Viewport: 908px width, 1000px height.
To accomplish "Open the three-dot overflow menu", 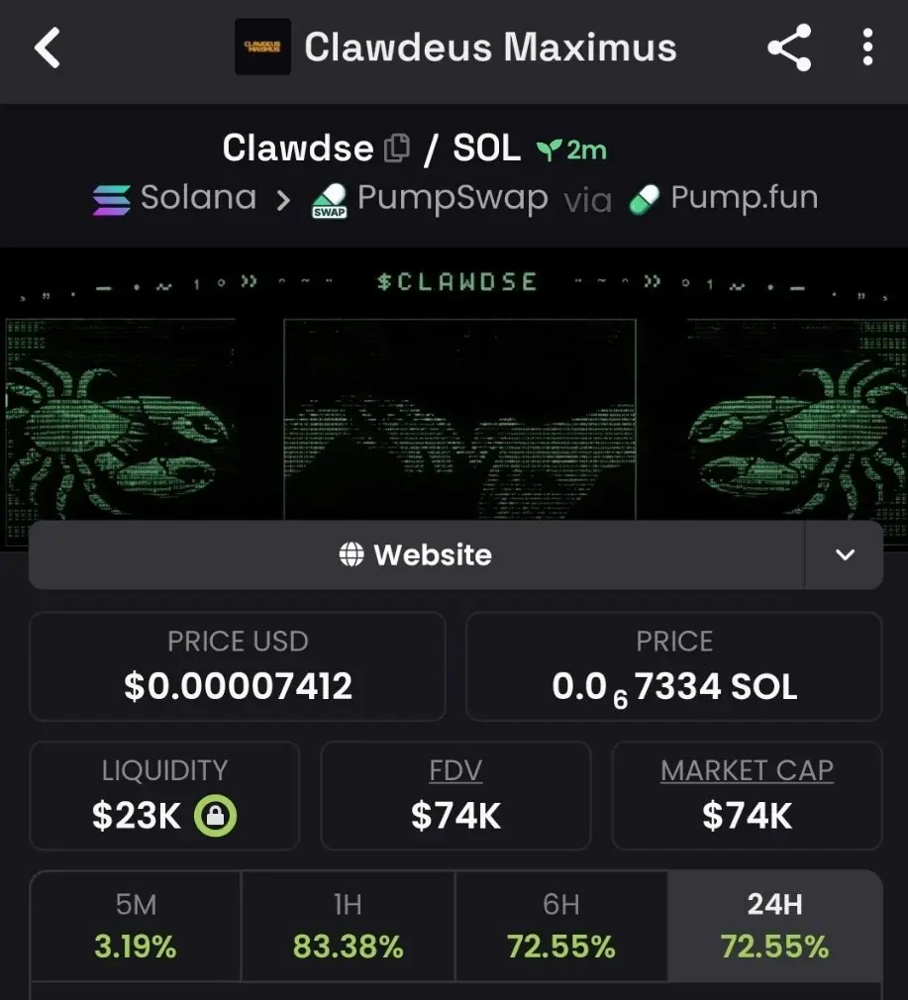I will pos(867,48).
